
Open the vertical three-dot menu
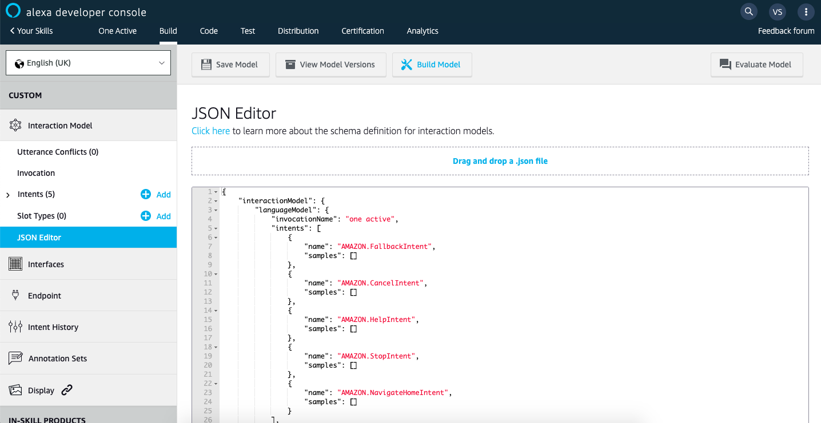806,11
